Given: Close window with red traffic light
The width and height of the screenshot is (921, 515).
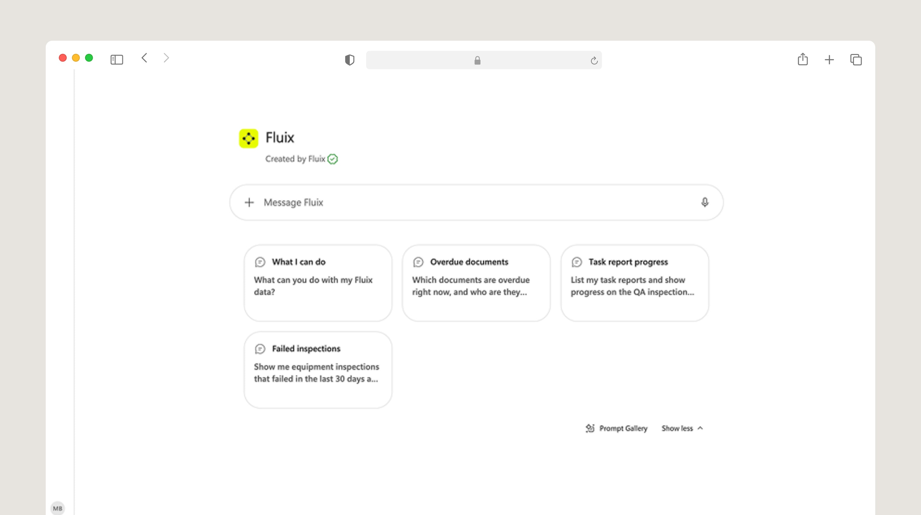Looking at the screenshot, I should 63,58.
